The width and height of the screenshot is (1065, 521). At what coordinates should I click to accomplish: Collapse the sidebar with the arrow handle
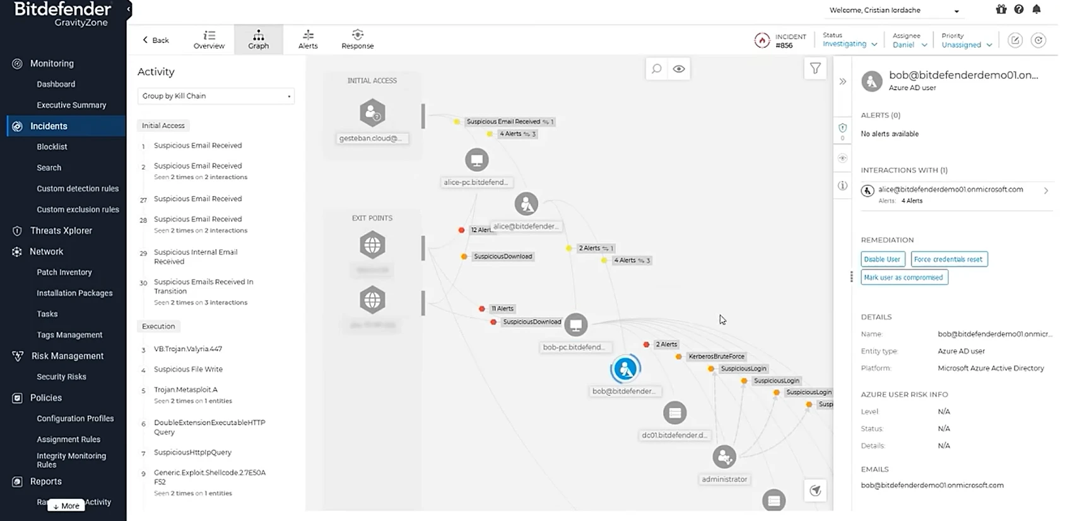(129, 9)
